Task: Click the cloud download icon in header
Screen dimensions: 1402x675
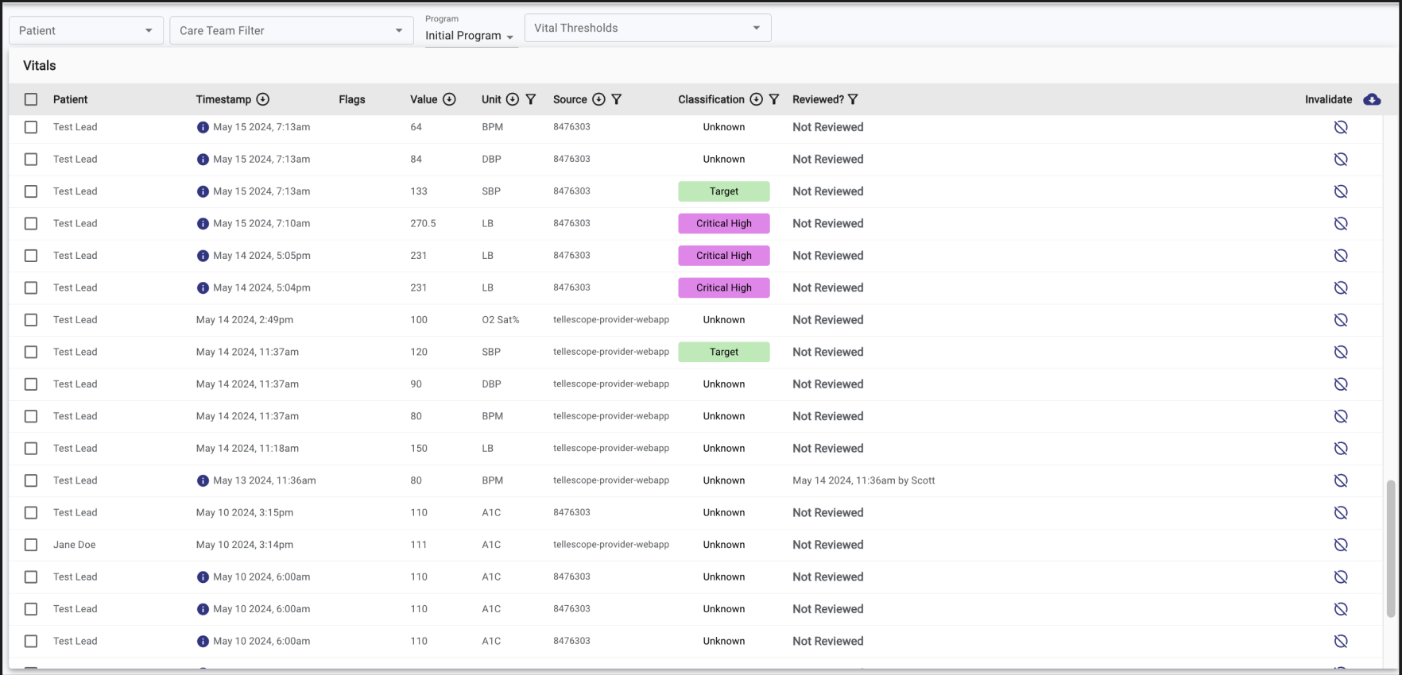Action: (1372, 99)
